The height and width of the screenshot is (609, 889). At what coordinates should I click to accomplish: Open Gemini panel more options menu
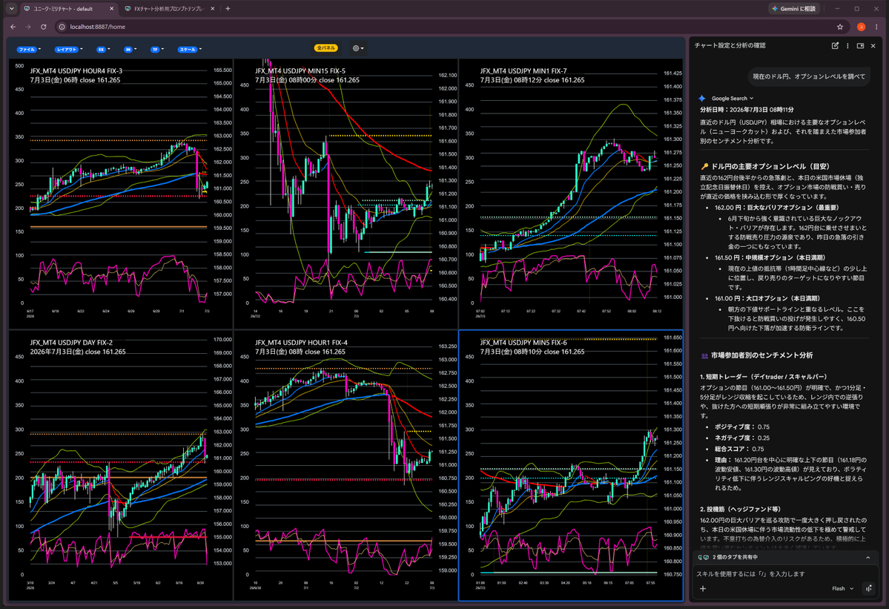[847, 45]
